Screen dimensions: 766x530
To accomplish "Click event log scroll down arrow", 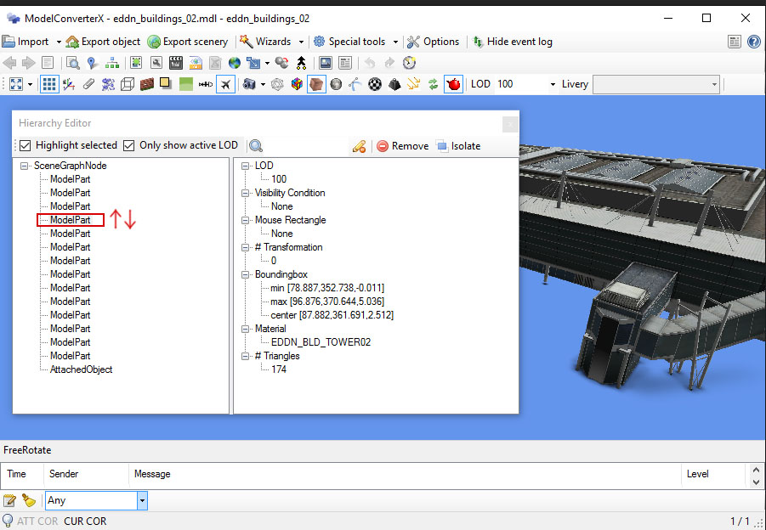I will click(757, 482).
